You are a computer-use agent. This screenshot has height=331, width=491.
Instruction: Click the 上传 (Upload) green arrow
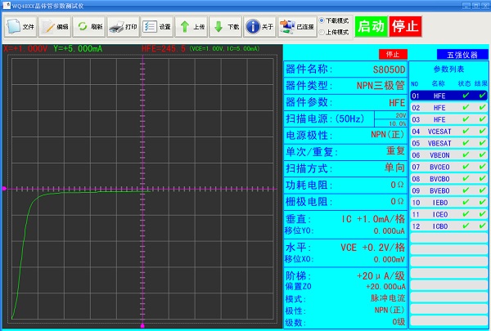191,26
